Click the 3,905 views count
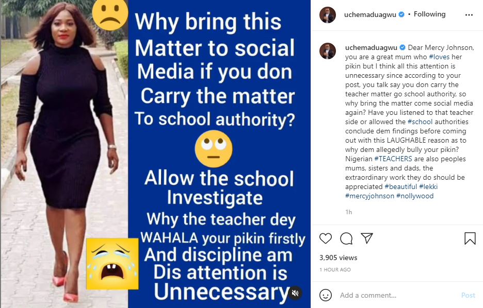This screenshot has height=308, width=483. tap(338, 258)
